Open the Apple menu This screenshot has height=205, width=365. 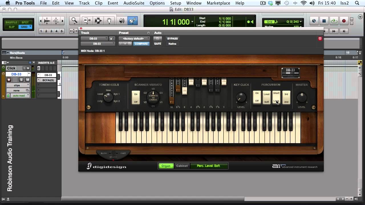coord(8,3)
